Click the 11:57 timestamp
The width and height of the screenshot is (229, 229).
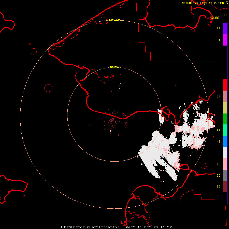[x=166, y=227]
